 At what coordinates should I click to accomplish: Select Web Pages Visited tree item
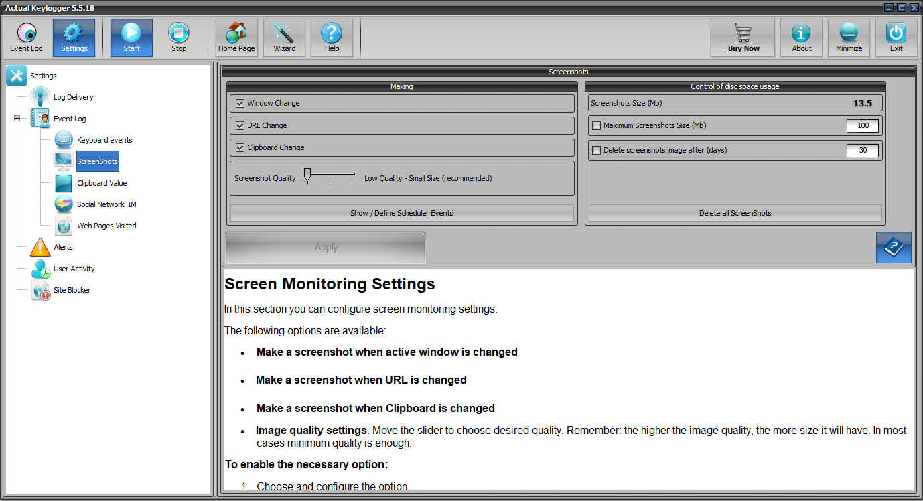point(106,226)
